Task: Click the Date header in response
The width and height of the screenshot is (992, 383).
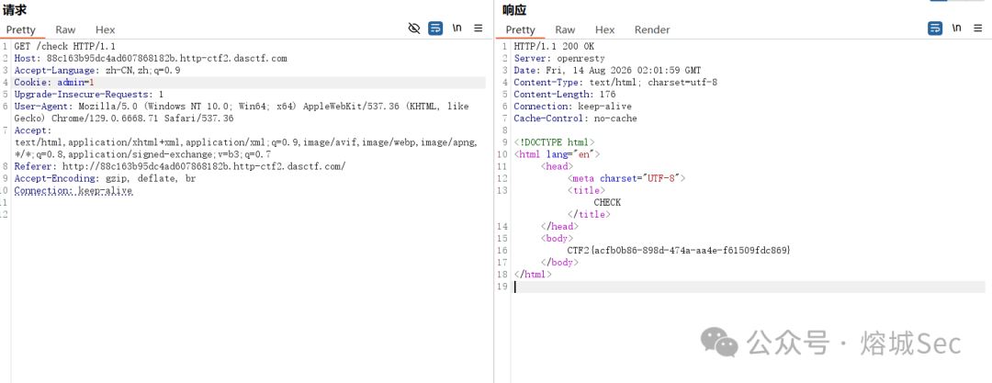Action: click(x=607, y=71)
